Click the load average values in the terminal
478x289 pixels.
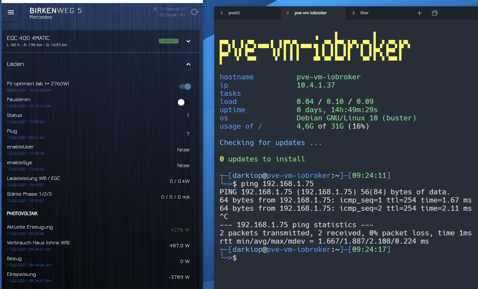[x=335, y=101]
